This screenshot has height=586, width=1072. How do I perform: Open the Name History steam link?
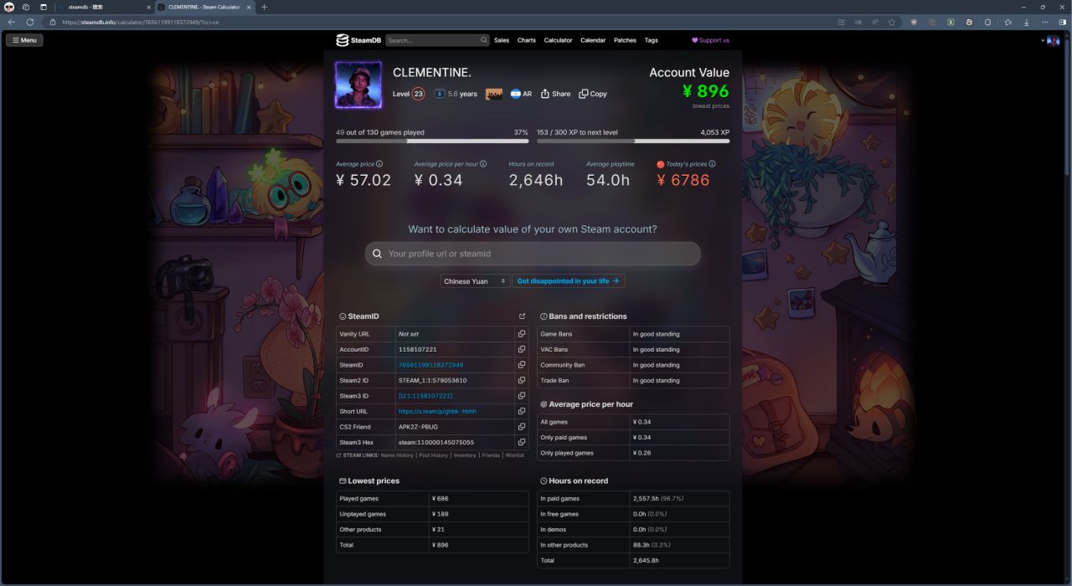click(397, 455)
